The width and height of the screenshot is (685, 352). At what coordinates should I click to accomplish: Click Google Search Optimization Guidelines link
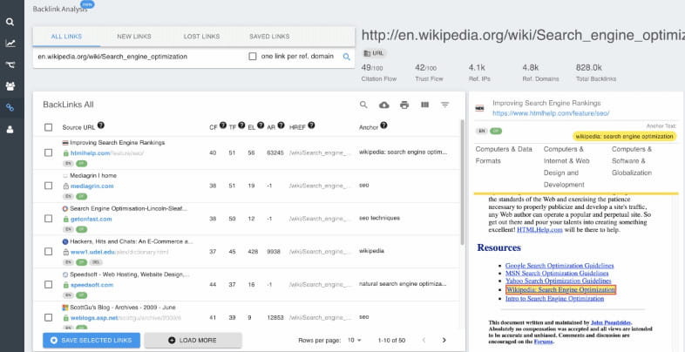pyautogui.click(x=560, y=266)
